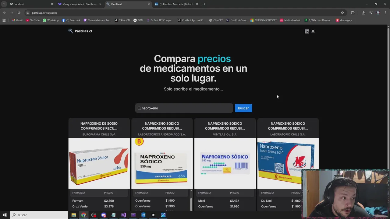Open the browser extensions puzzle icon
The height and width of the screenshot is (219, 390).
point(353,13)
